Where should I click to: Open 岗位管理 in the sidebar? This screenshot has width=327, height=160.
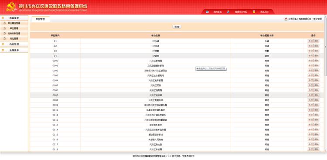point(14,39)
